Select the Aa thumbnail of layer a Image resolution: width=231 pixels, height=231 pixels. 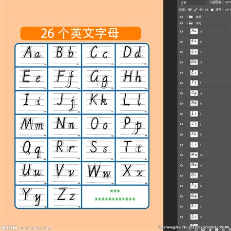point(194,31)
